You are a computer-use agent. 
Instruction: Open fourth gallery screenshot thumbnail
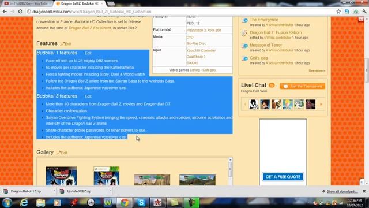[x=197, y=180]
